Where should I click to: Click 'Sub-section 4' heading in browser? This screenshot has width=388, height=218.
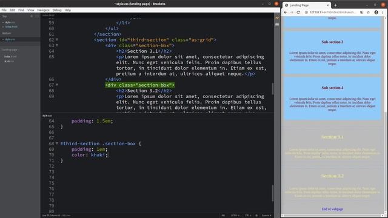(332, 88)
